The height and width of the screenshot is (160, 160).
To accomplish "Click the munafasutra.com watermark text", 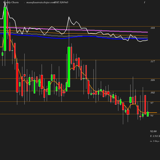I will [x=40, y=2].
